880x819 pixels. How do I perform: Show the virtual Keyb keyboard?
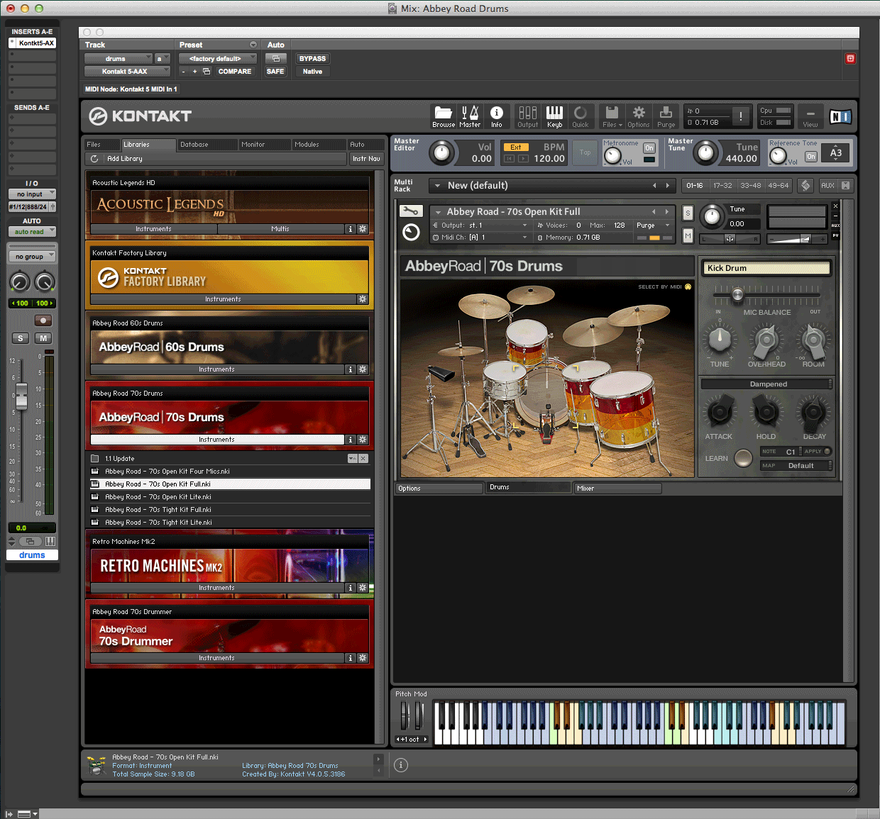[554, 116]
